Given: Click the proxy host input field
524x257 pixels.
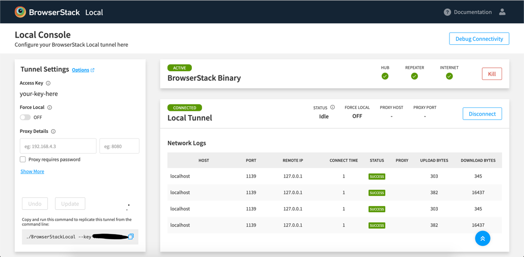Looking at the screenshot, I should pyautogui.click(x=58, y=146).
